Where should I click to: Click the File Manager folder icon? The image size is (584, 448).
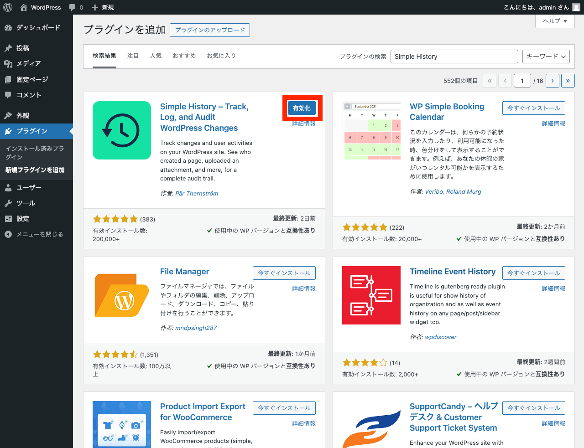click(x=122, y=295)
